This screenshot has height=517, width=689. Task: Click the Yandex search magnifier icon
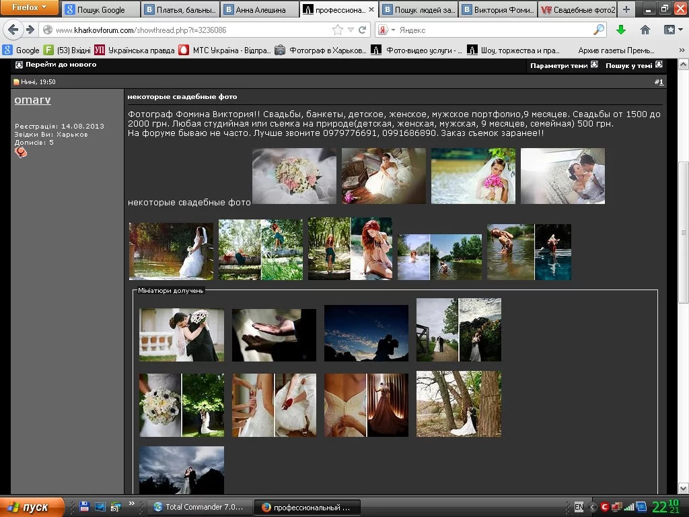point(598,30)
